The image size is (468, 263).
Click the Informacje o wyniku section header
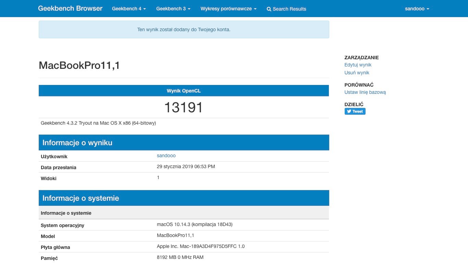(x=184, y=142)
